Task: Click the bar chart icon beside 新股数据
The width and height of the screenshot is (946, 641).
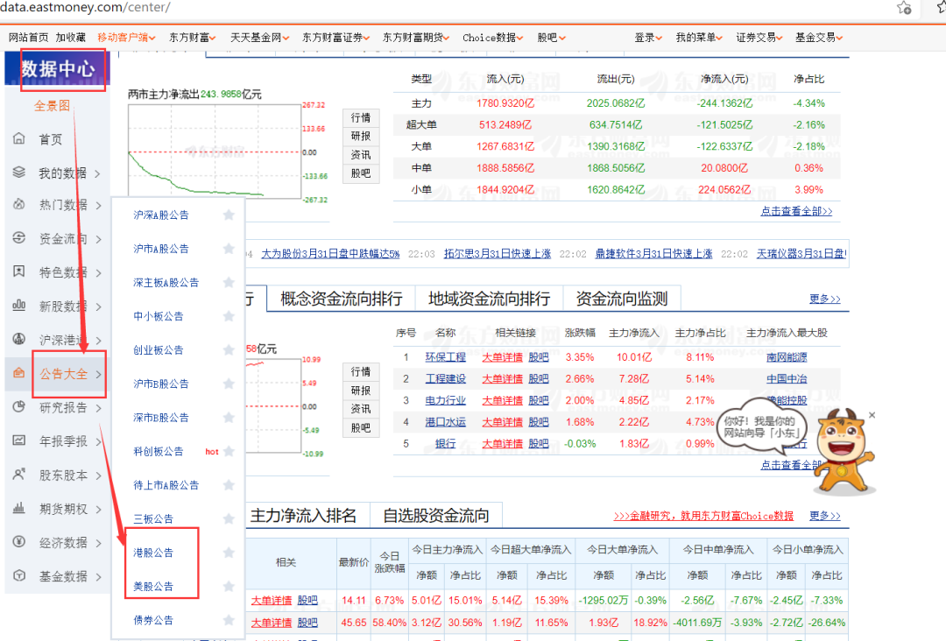Action: click(x=19, y=305)
